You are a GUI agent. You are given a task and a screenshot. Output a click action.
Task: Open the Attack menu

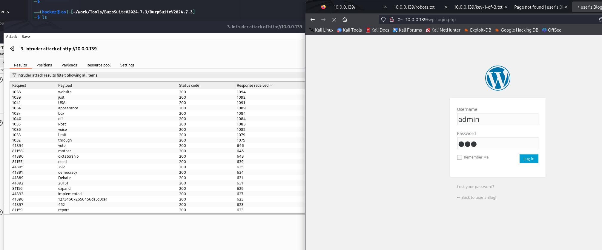(x=12, y=37)
